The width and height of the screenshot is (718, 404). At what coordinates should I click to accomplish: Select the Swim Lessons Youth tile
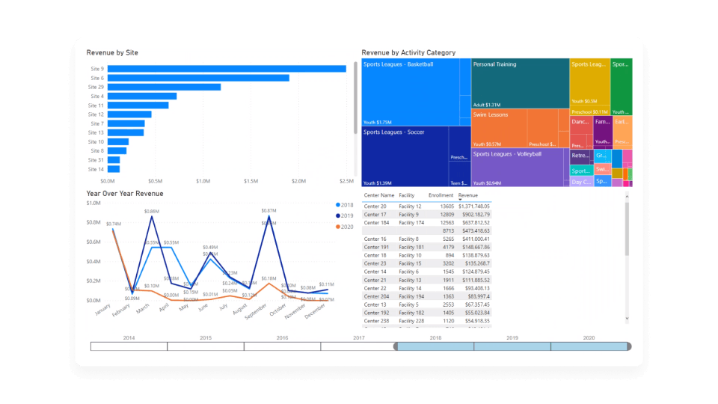click(499, 128)
